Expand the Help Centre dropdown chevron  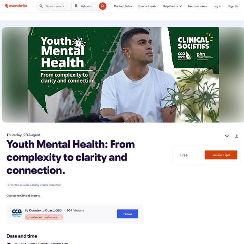pos(181,6)
